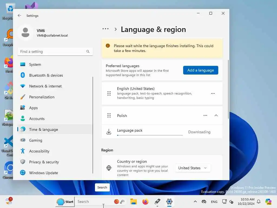Open the Copilot preview icon in the tray

pos(268,201)
